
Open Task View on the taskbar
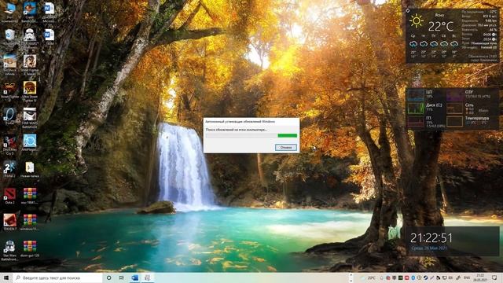coord(122,277)
